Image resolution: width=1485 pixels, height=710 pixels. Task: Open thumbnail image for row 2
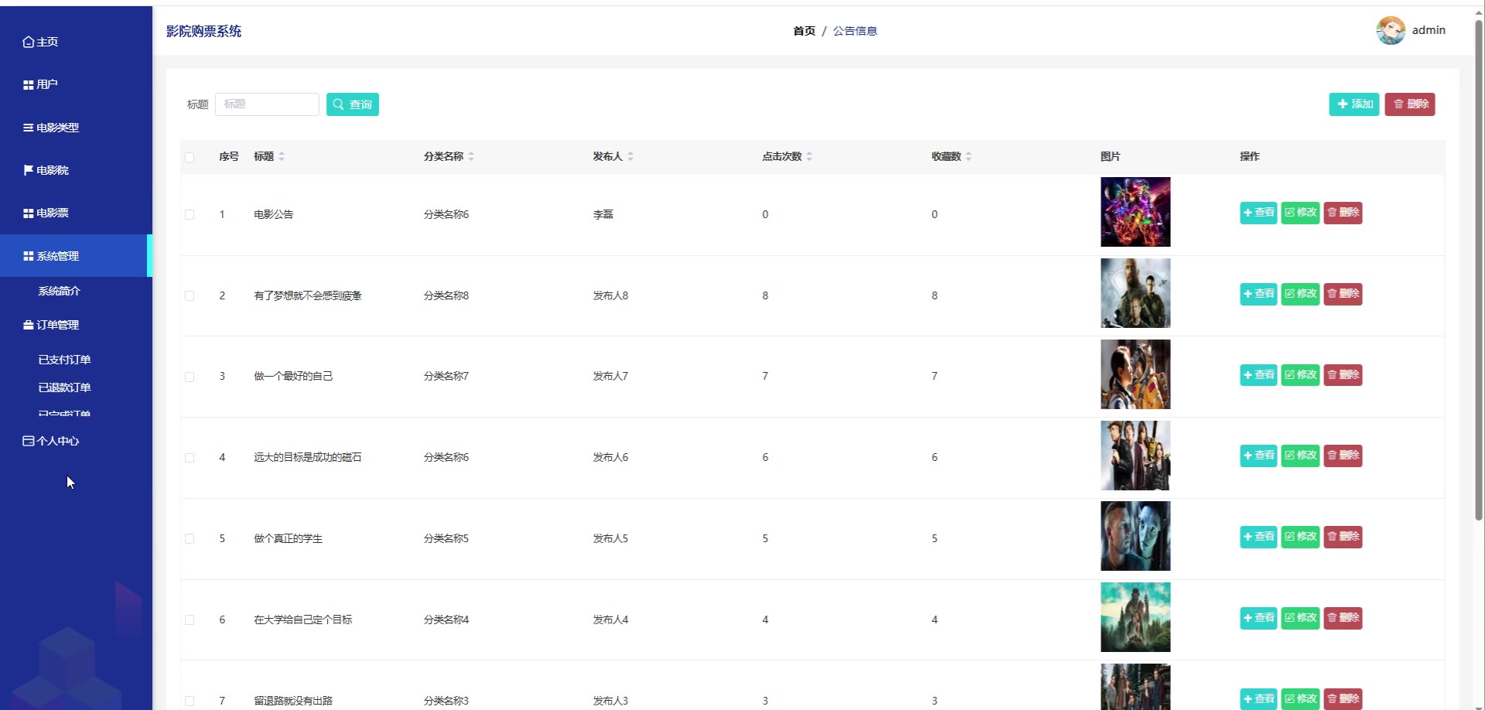point(1135,293)
